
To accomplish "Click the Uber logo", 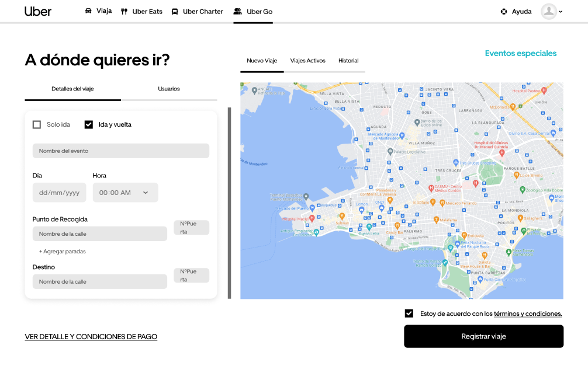I will tap(38, 11).
